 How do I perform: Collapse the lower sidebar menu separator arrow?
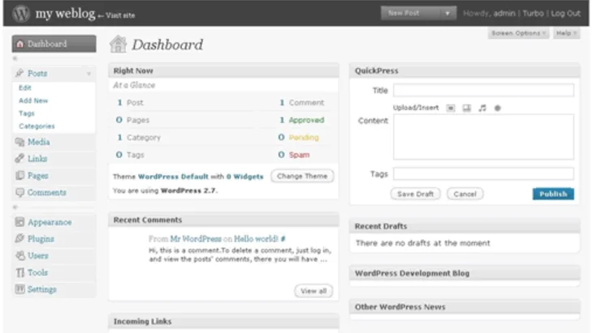(x=15, y=207)
